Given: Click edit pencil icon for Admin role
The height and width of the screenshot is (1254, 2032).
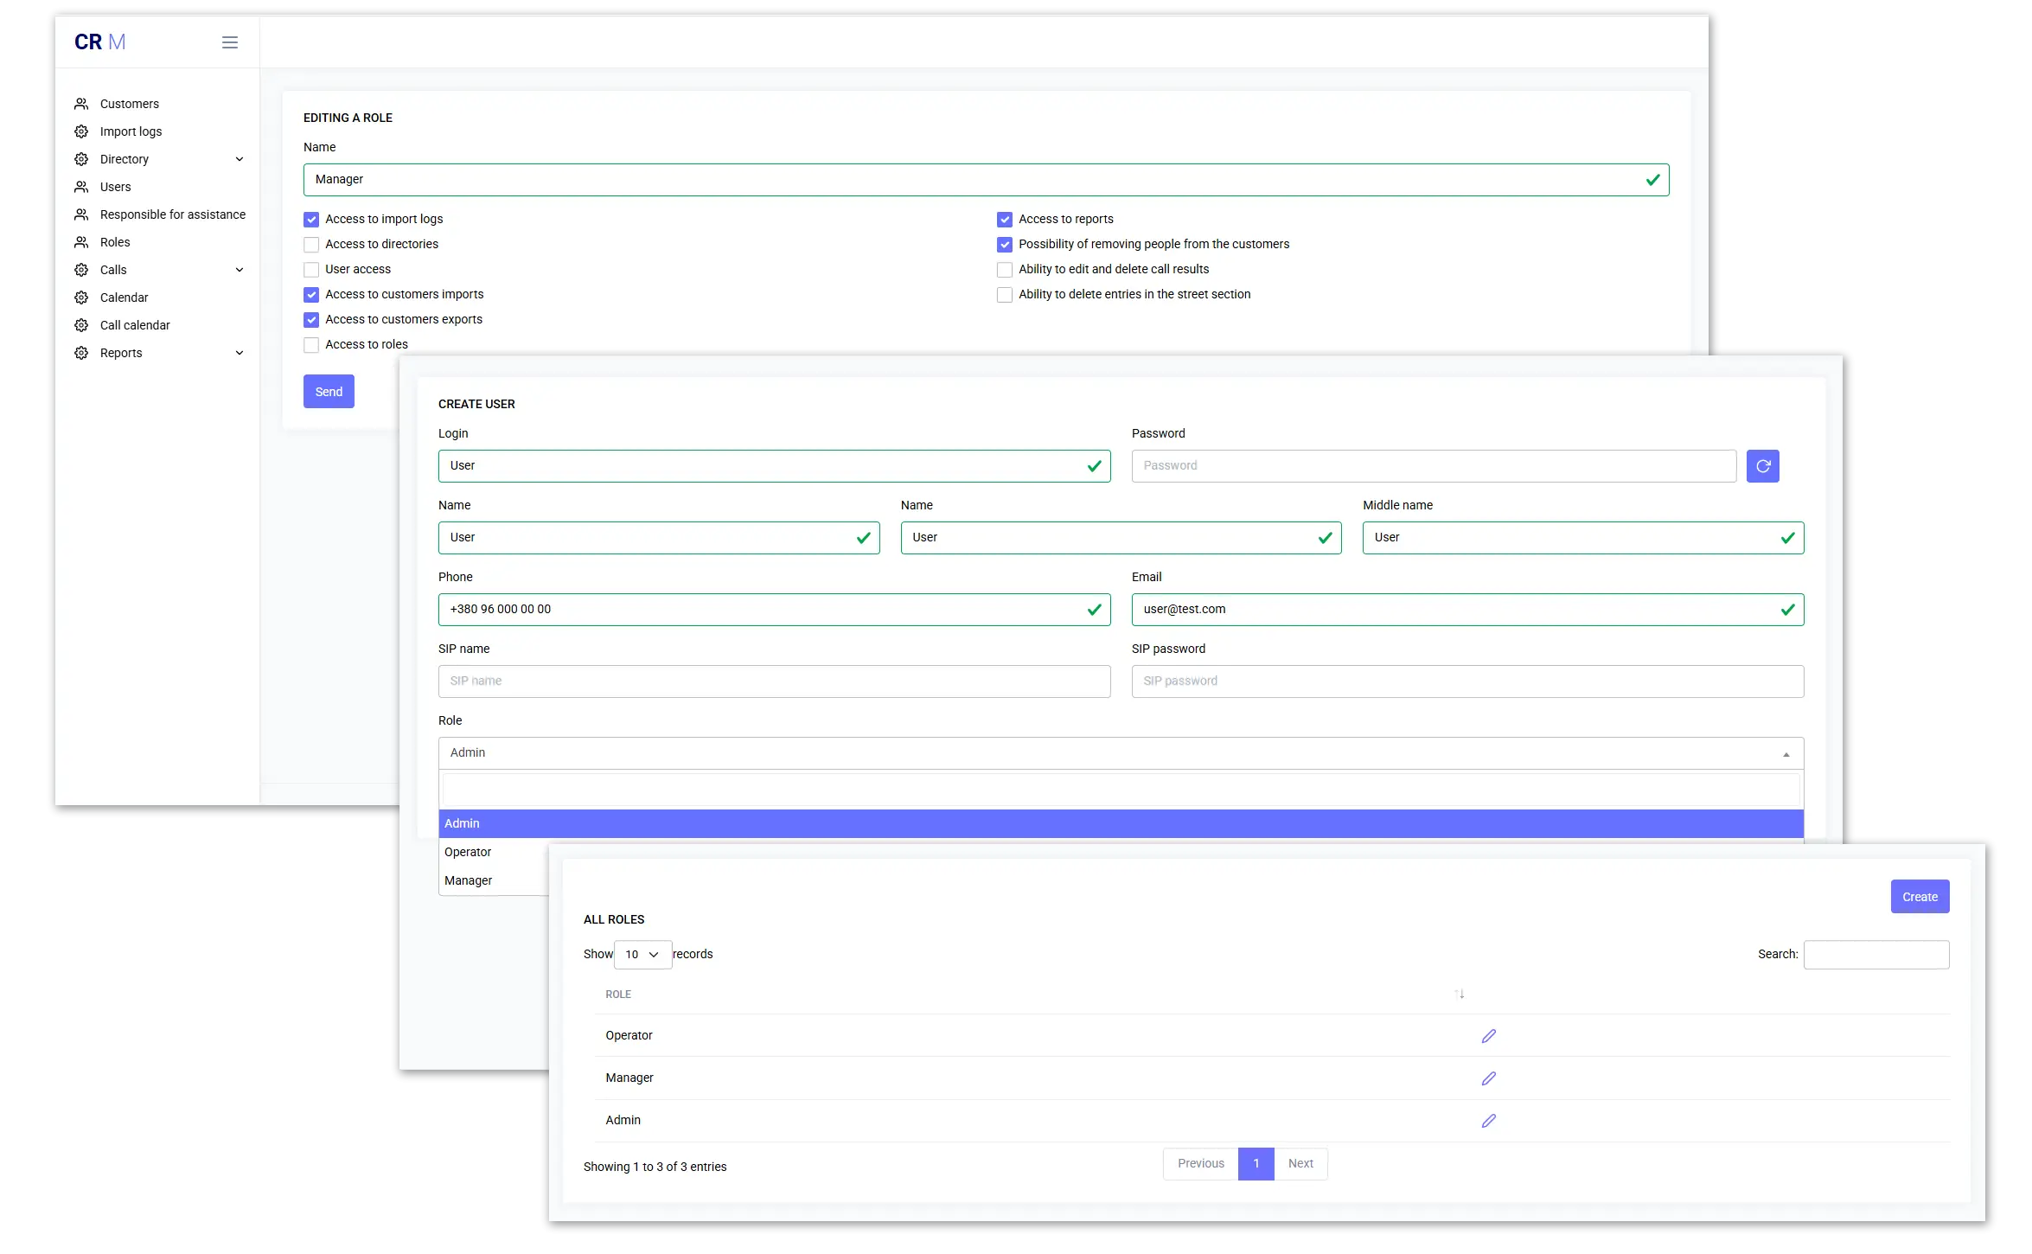Looking at the screenshot, I should pyautogui.click(x=1488, y=1121).
